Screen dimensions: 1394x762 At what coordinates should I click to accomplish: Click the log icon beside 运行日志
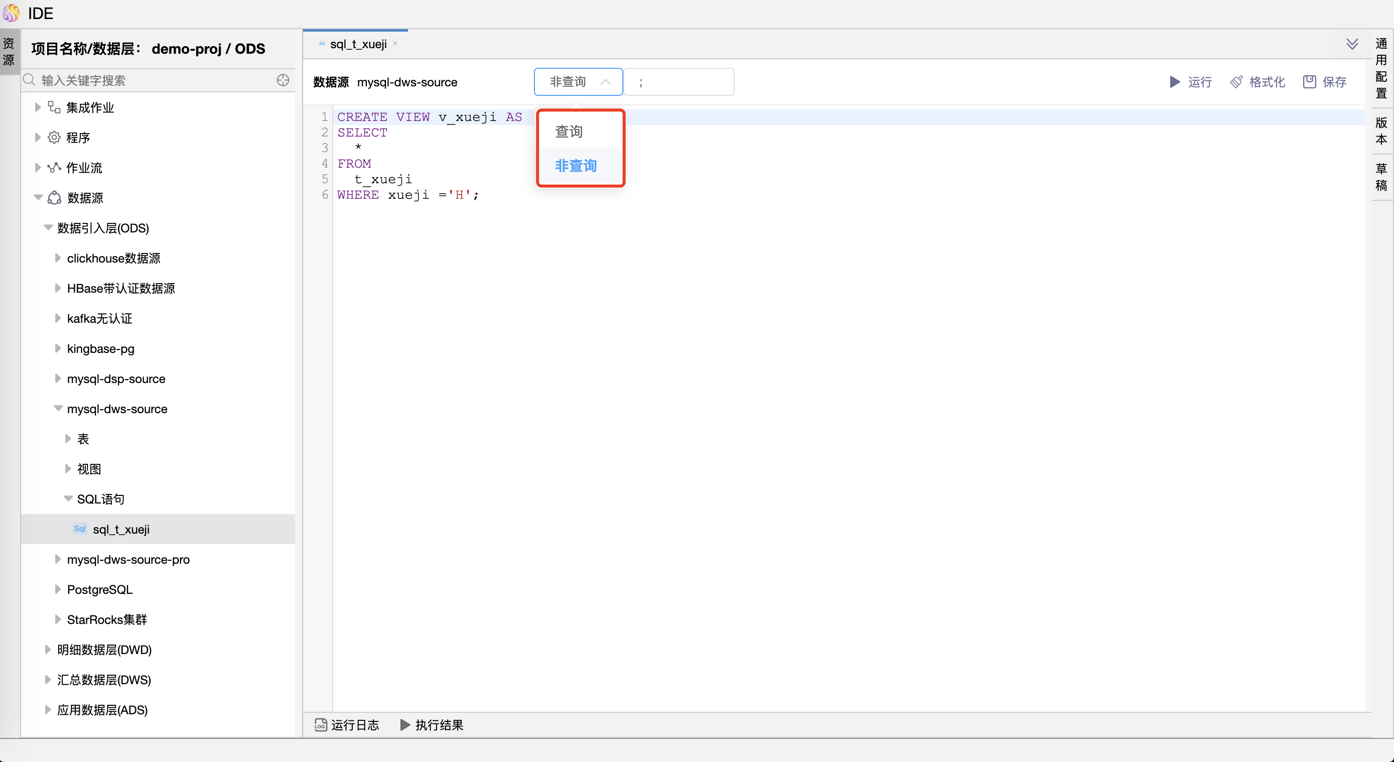[320, 725]
